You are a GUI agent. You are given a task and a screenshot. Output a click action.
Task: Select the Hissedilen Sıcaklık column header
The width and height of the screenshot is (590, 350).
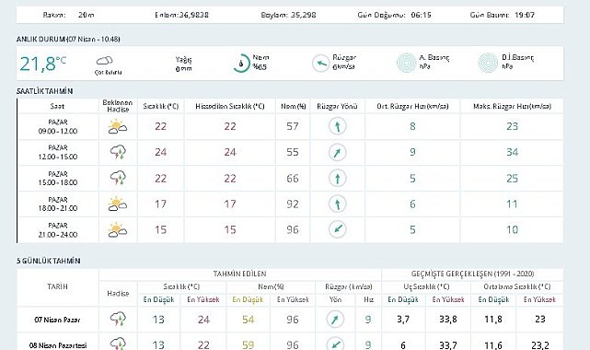click(x=230, y=107)
